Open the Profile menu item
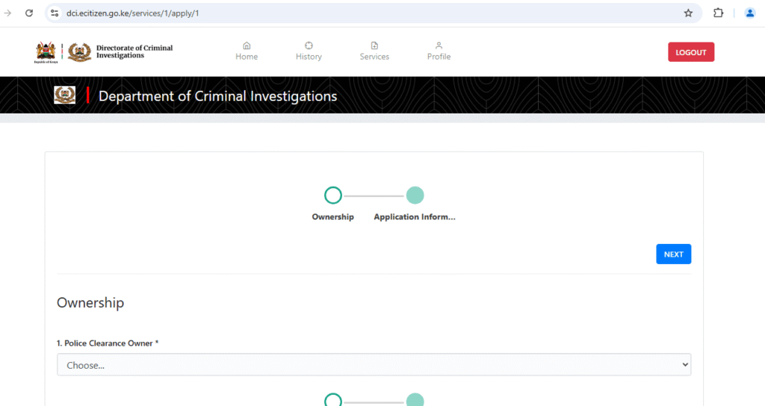 [x=439, y=51]
